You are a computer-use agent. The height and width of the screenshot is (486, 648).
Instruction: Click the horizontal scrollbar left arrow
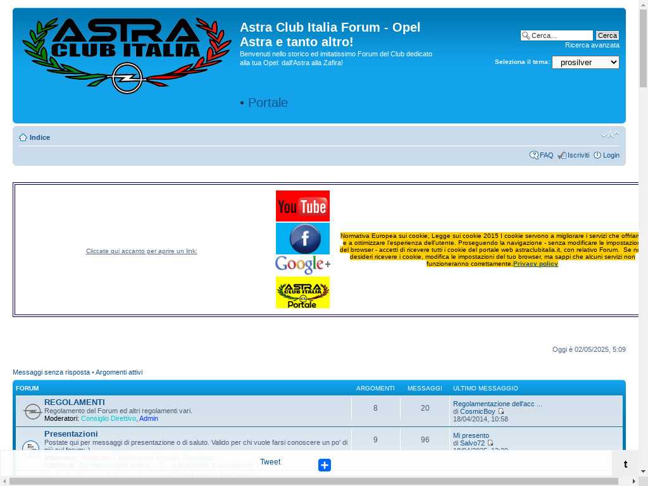coord(4,482)
